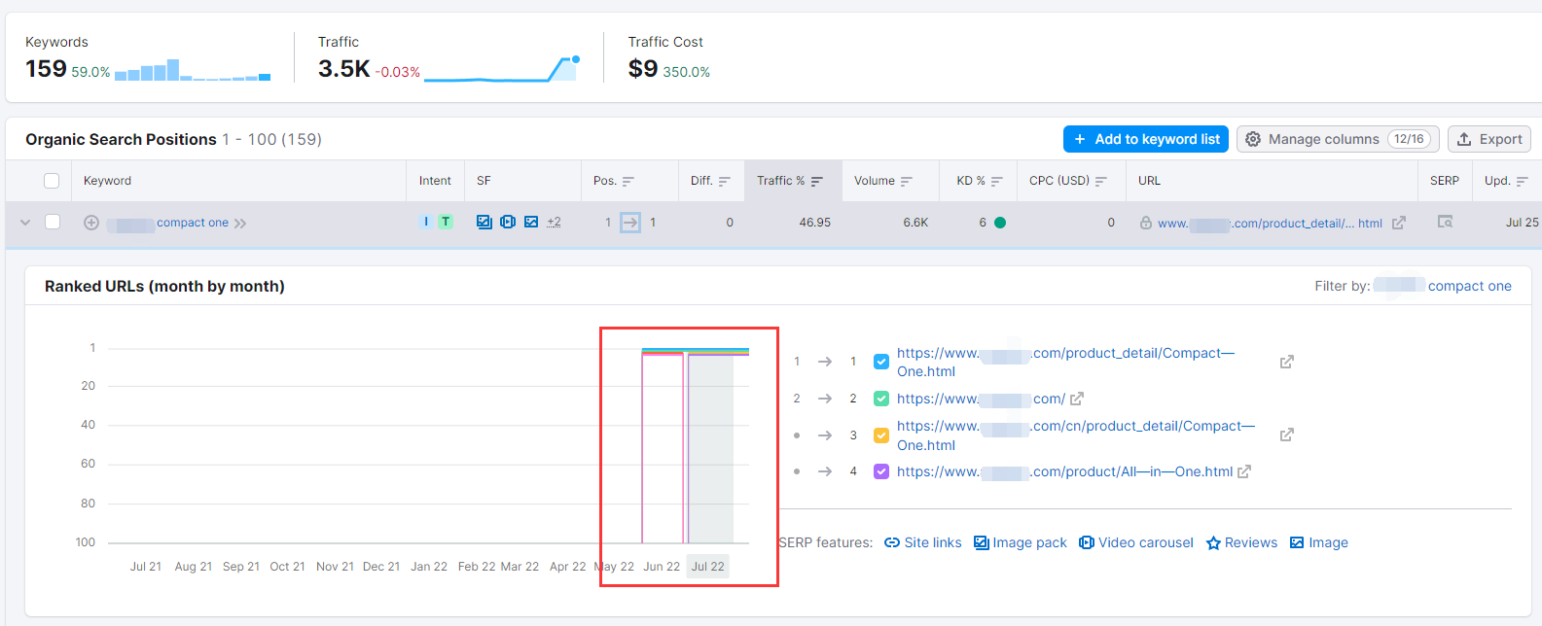Tick the select-all checkbox in table header
Viewport: 1542px width, 626px height.
(53, 181)
